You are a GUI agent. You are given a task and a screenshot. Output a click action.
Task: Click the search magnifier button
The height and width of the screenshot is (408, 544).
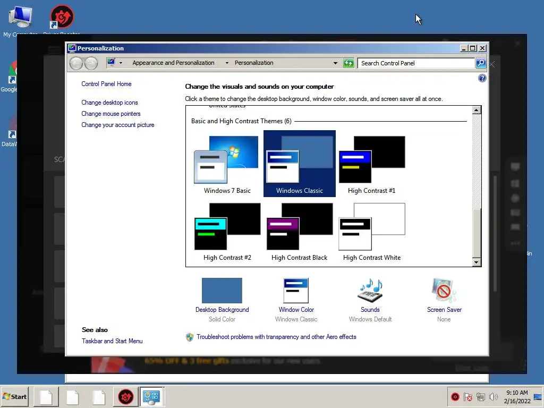point(480,63)
